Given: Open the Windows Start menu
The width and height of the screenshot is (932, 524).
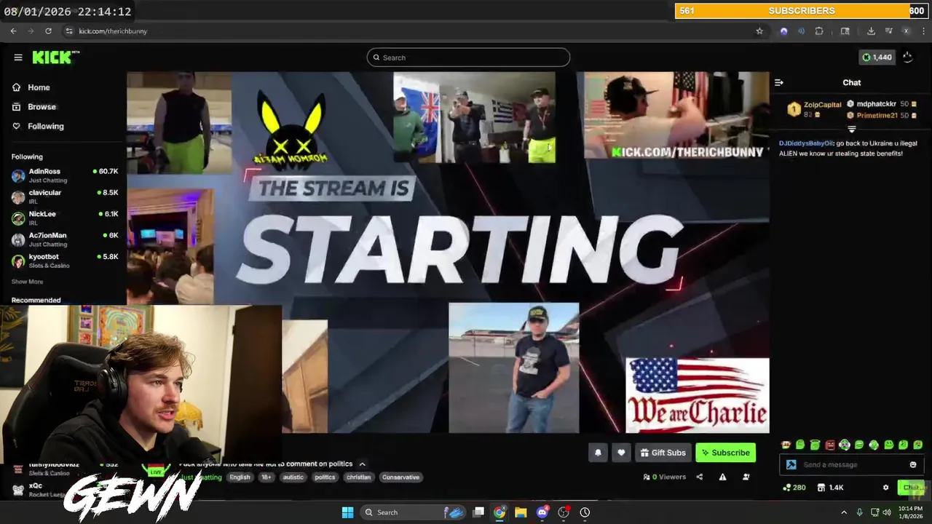Looking at the screenshot, I should tap(347, 512).
